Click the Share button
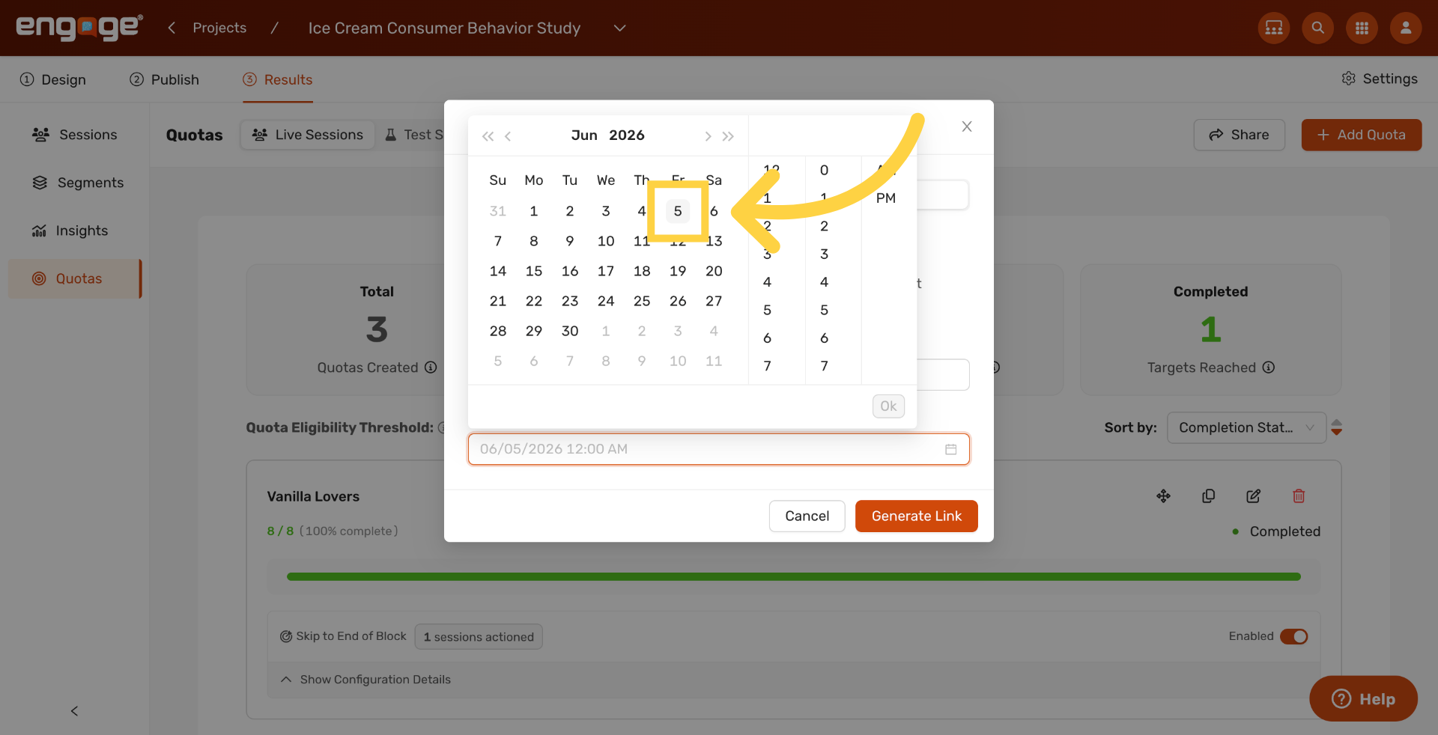This screenshot has height=735, width=1438. pos(1239,135)
